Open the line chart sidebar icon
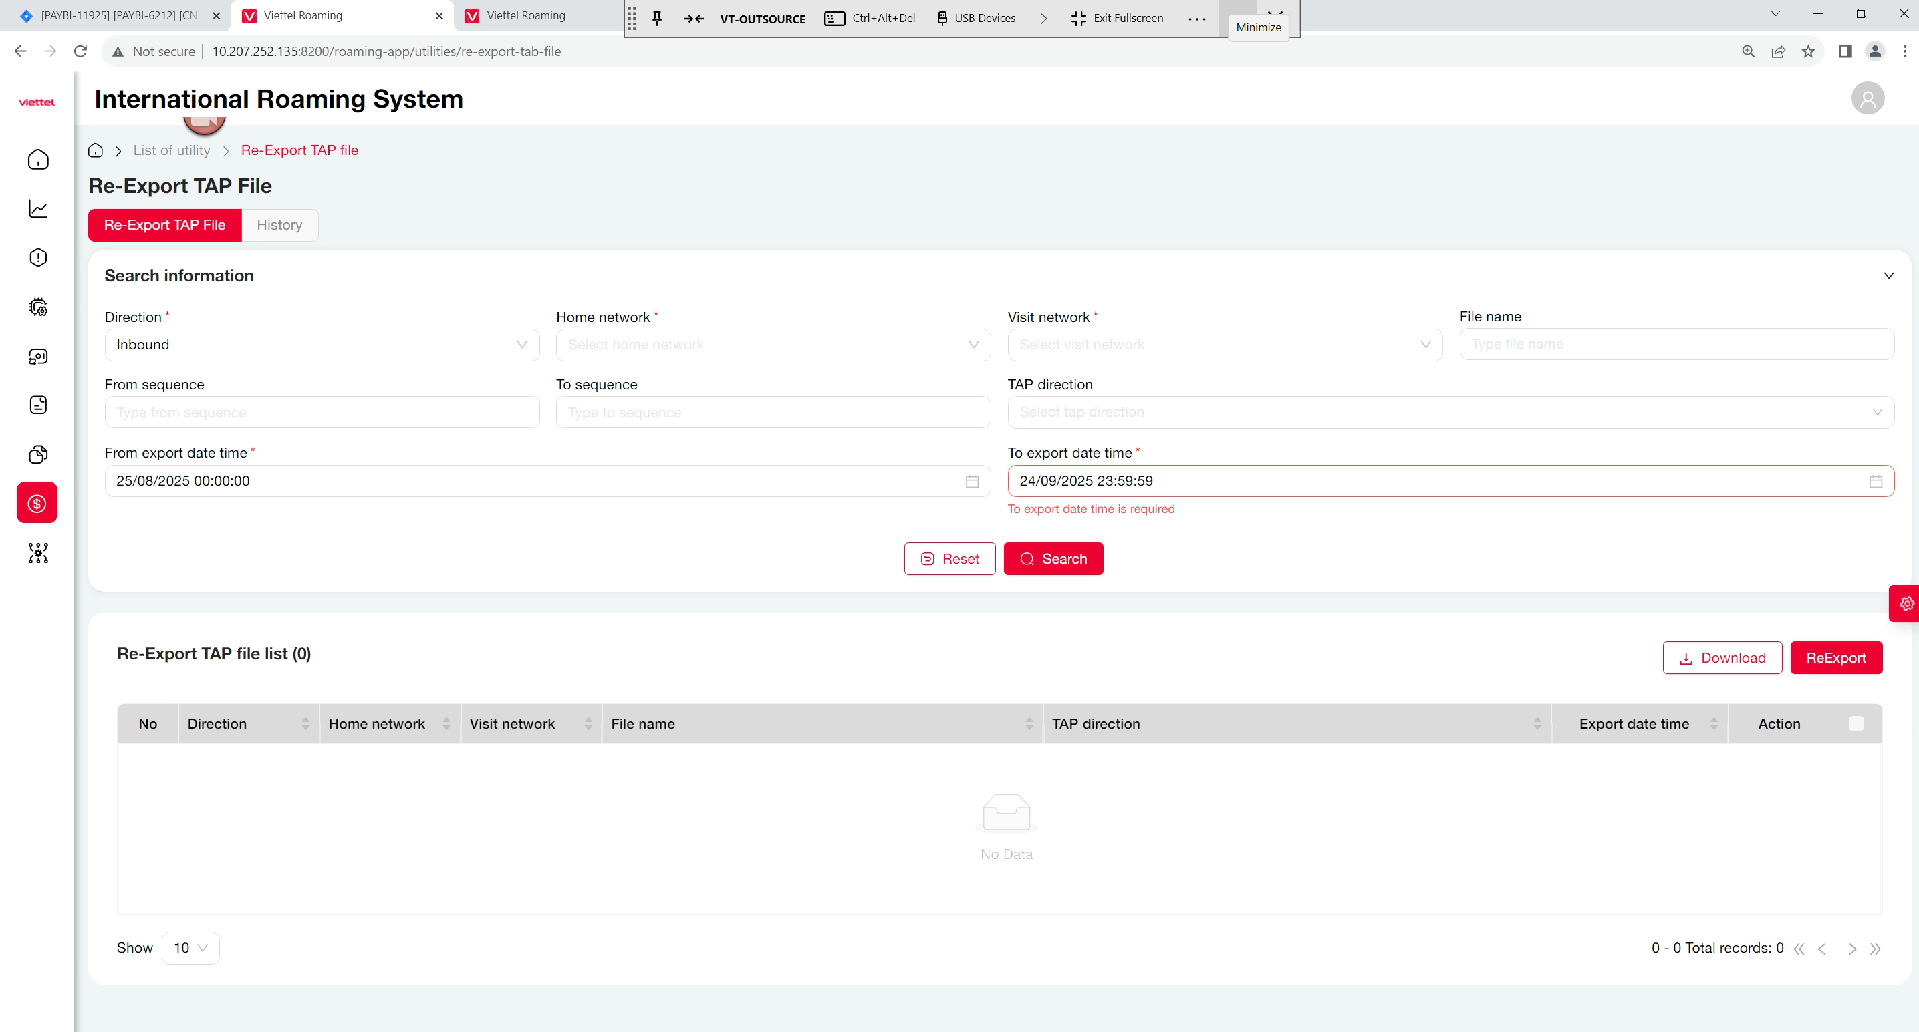Image resolution: width=1919 pixels, height=1032 pixels. tap(38, 208)
